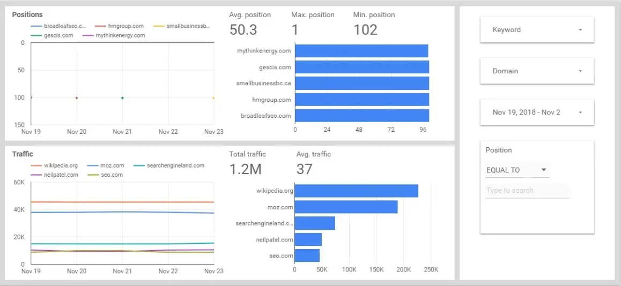Open the Keyword filter dropdown
Viewport: 621px width, 286px height.
click(x=537, y=30)
